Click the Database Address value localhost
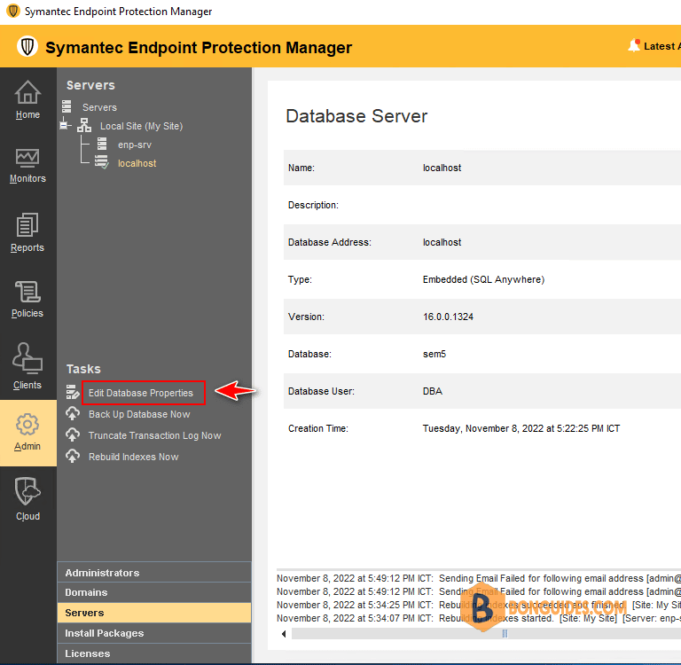 click(x=442, y=242)
